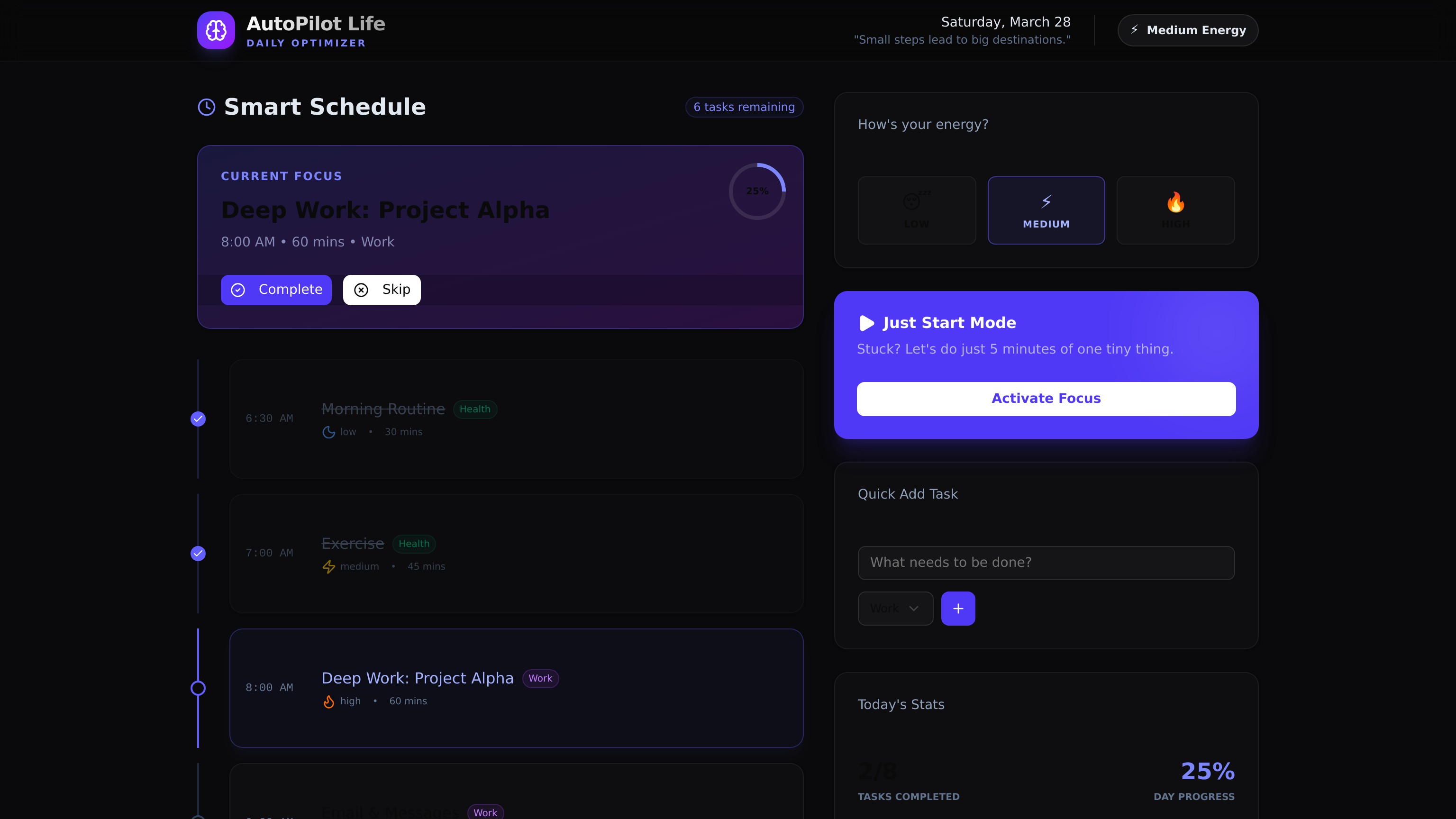Mark the 8:00 AM Deep Work circle done
1456x819 pixels.
click(x=198, y=688)
